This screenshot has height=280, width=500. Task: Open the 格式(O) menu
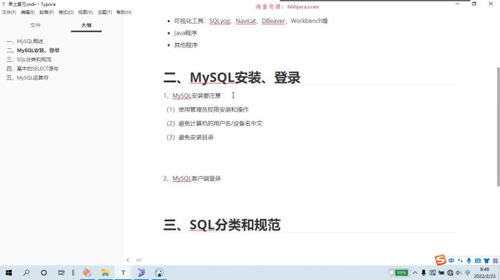coord(66,12)
